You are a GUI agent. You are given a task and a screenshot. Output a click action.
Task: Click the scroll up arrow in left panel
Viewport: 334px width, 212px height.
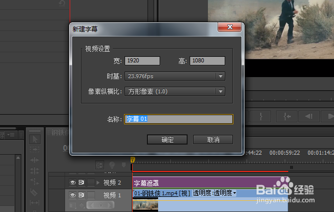click(x=18, y=158)
